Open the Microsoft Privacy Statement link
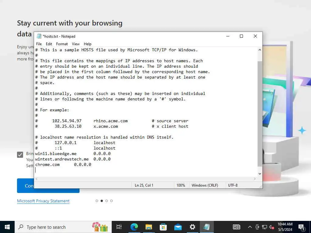The image size is (311, 233). coord(43,201)
